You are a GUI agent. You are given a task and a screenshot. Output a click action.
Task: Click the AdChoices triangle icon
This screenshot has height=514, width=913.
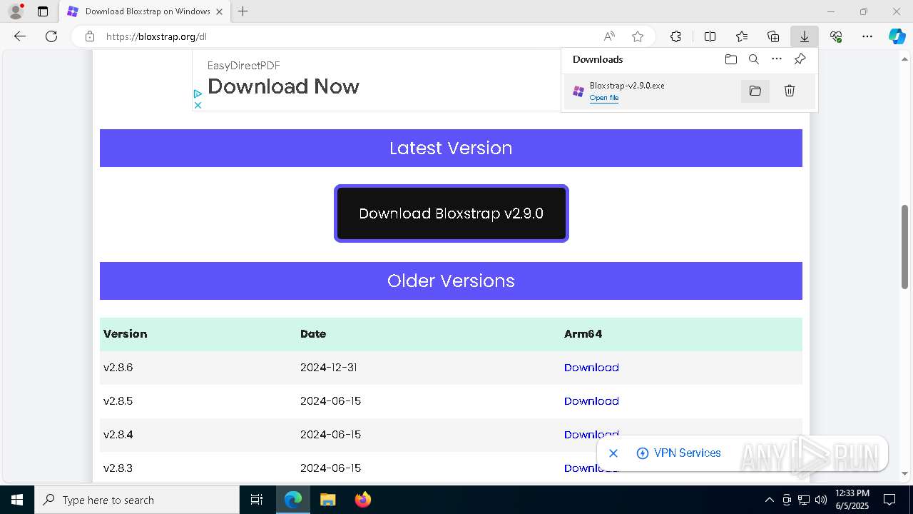click(x=198, y=94)
